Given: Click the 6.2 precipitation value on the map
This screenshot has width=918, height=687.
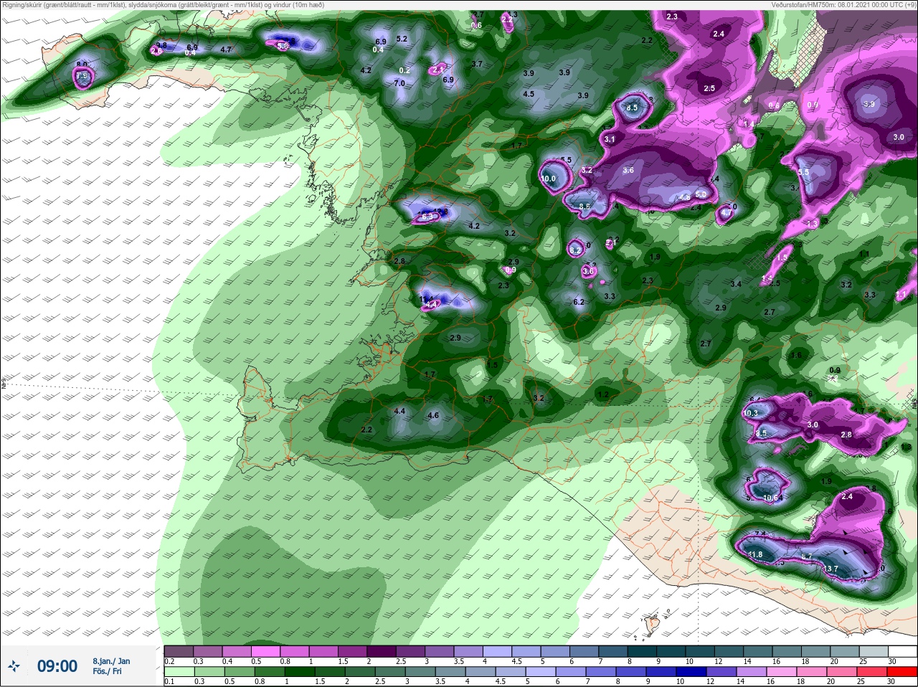Looking at the screenshot, I should pos(579,302).
